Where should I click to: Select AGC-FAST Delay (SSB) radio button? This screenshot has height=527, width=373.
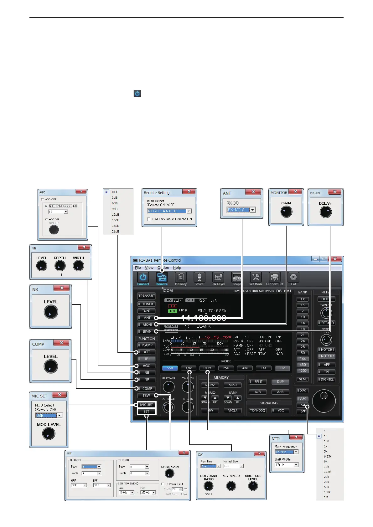(46, 206)
